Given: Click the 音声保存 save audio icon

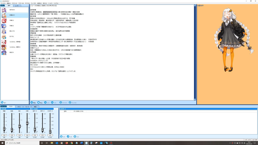Looking at the screenshot, I should 60,102.
